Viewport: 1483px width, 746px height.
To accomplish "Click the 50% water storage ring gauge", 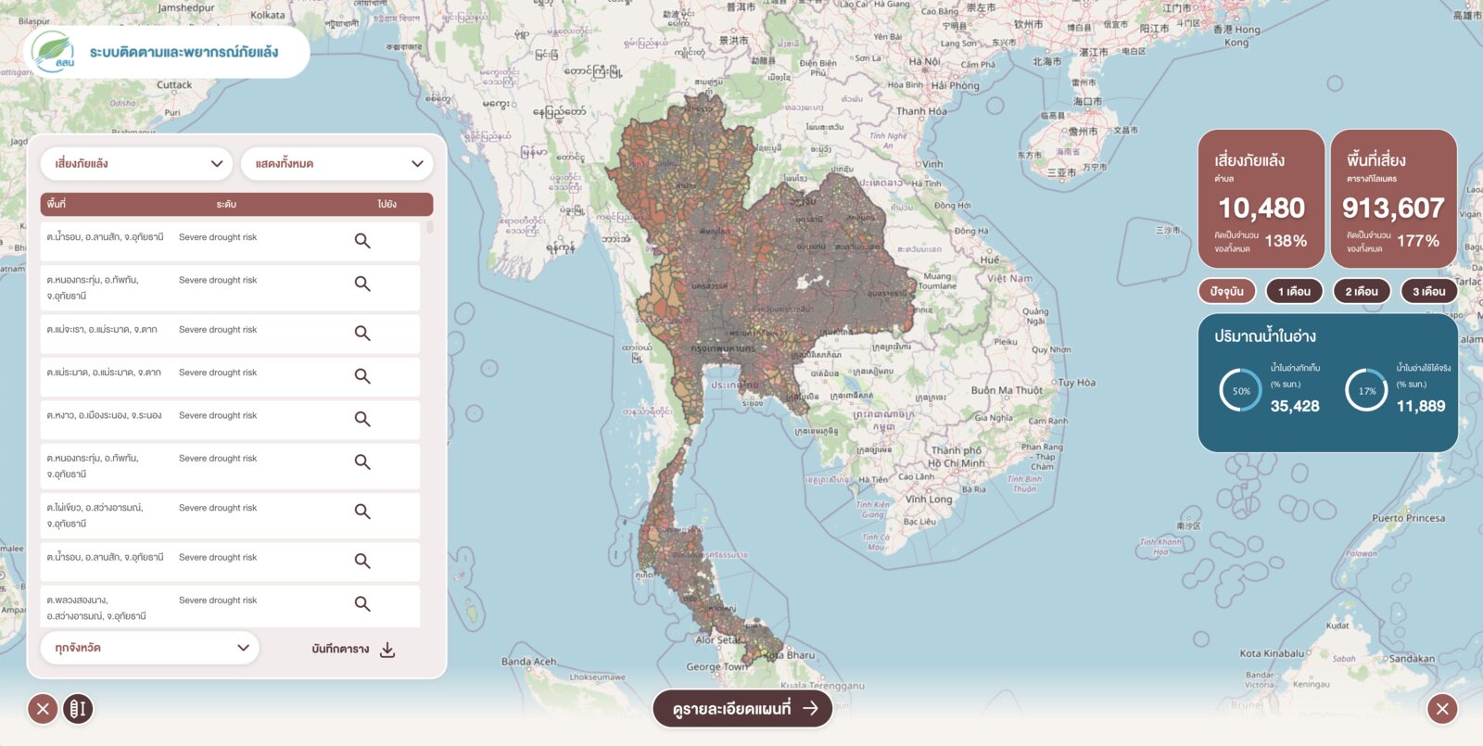I will (x=1241, y=391).
